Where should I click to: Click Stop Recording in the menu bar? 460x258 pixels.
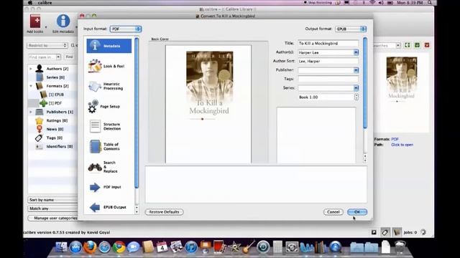(318, 3)
